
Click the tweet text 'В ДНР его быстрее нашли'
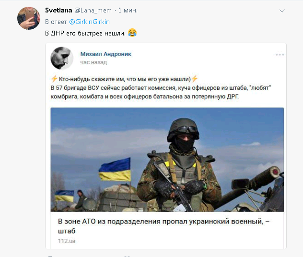(85, 33)
